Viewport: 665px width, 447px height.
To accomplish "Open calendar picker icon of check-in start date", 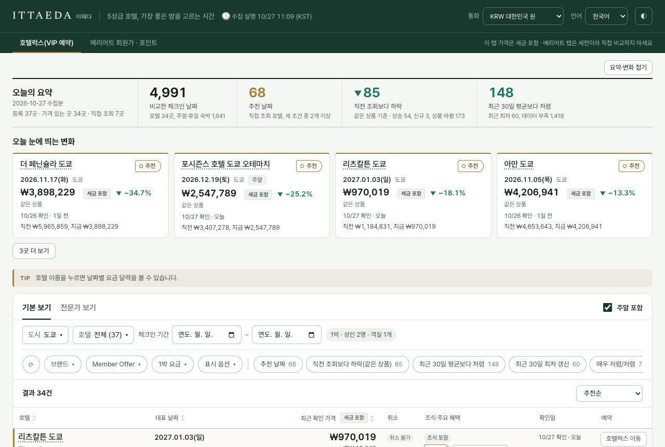I will (232, 335).
